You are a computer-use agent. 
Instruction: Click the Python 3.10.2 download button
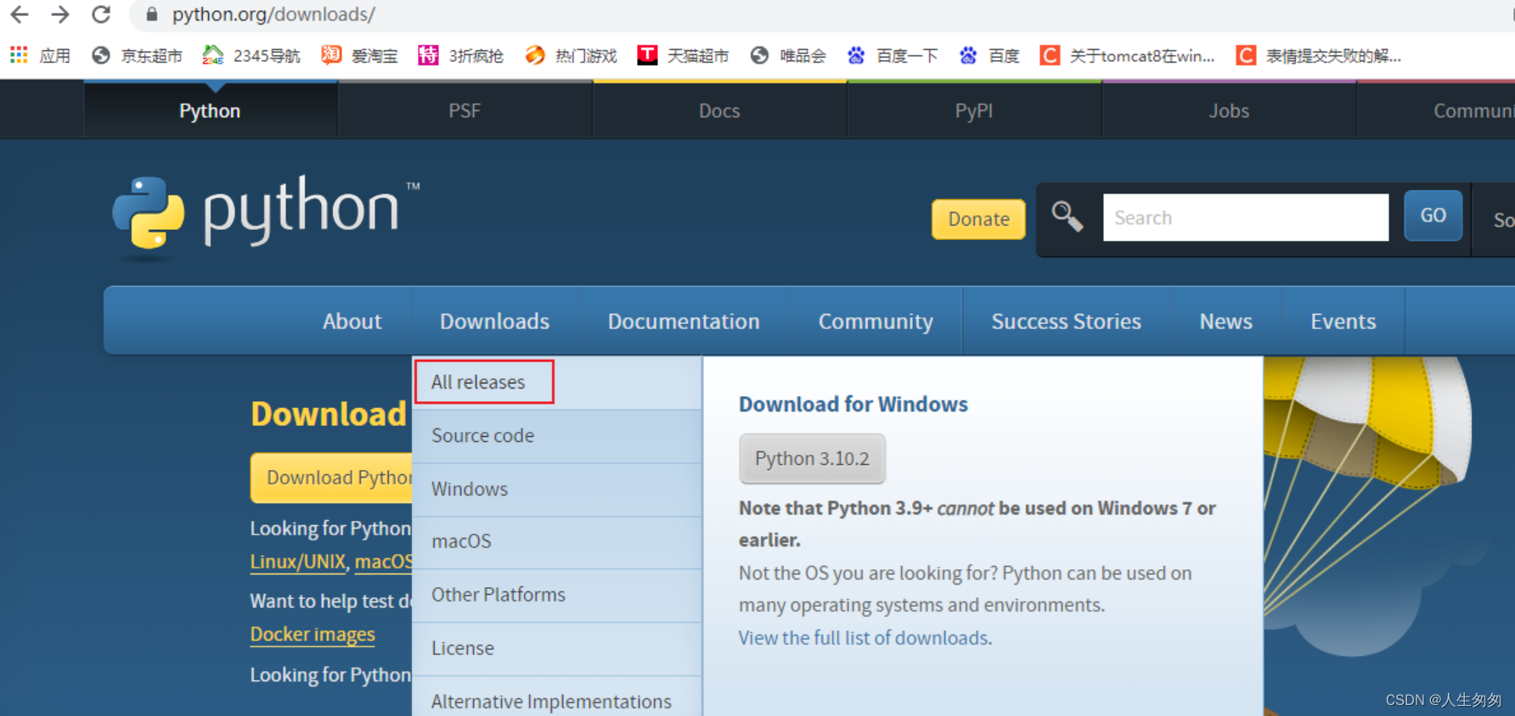coord(812,459)
